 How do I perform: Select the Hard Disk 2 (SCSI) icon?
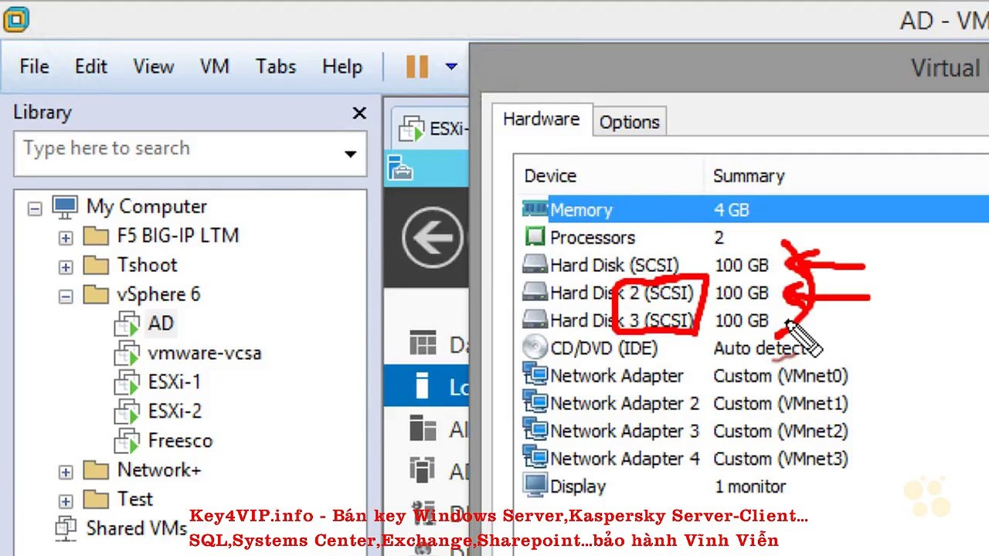(535, 292)
